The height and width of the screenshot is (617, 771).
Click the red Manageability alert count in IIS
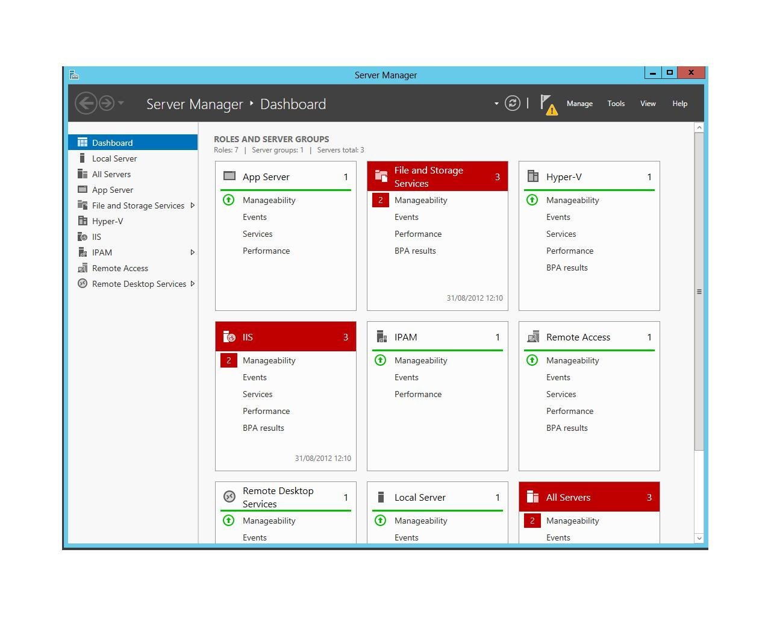(x=229, y=360)
